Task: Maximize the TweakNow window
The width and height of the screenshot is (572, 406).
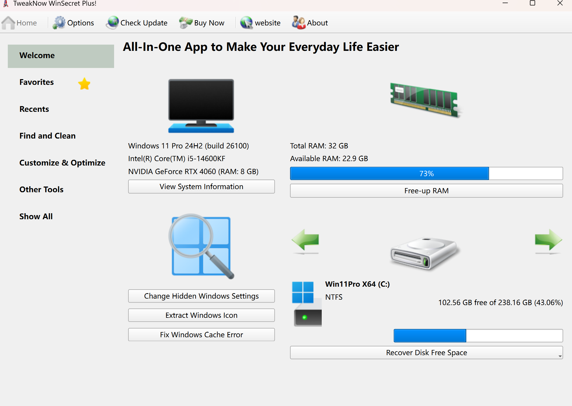Action: click(532, 3)
